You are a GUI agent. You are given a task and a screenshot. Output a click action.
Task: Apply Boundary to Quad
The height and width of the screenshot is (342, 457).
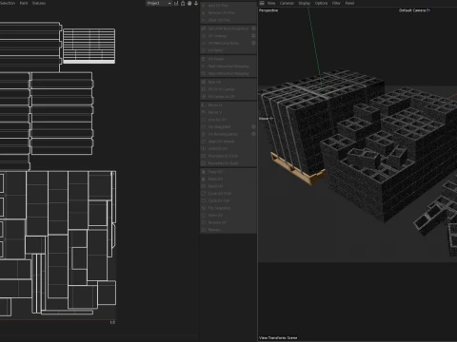(228, 163)
